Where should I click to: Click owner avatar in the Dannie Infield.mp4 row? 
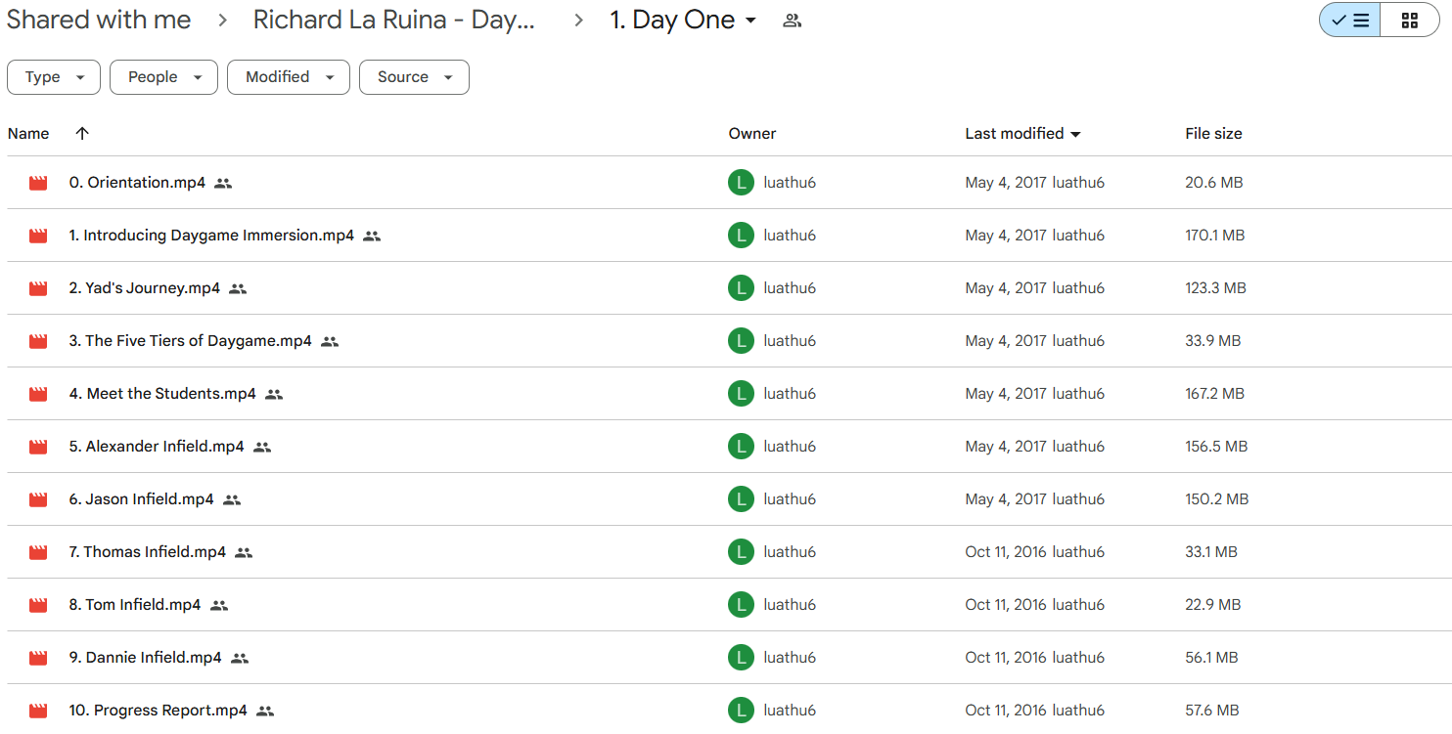[742, 658]
